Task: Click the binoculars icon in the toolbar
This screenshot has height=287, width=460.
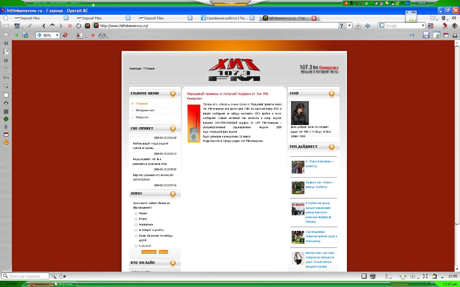Action: point(102,35)
